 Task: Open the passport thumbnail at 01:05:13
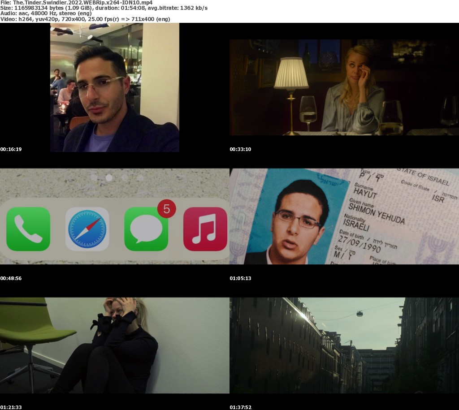click(x=344, y=216)
